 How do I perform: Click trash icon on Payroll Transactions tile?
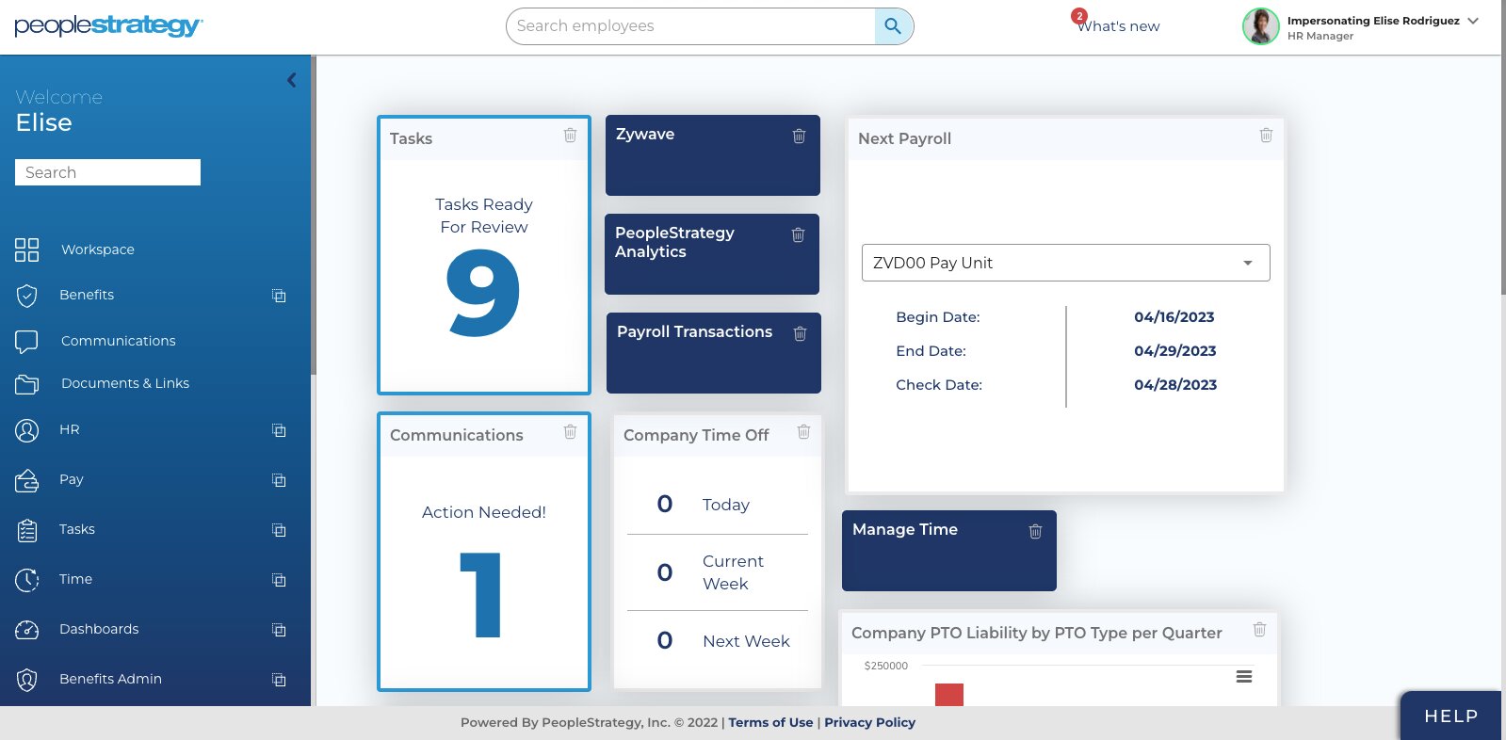(x=800, y=334)
